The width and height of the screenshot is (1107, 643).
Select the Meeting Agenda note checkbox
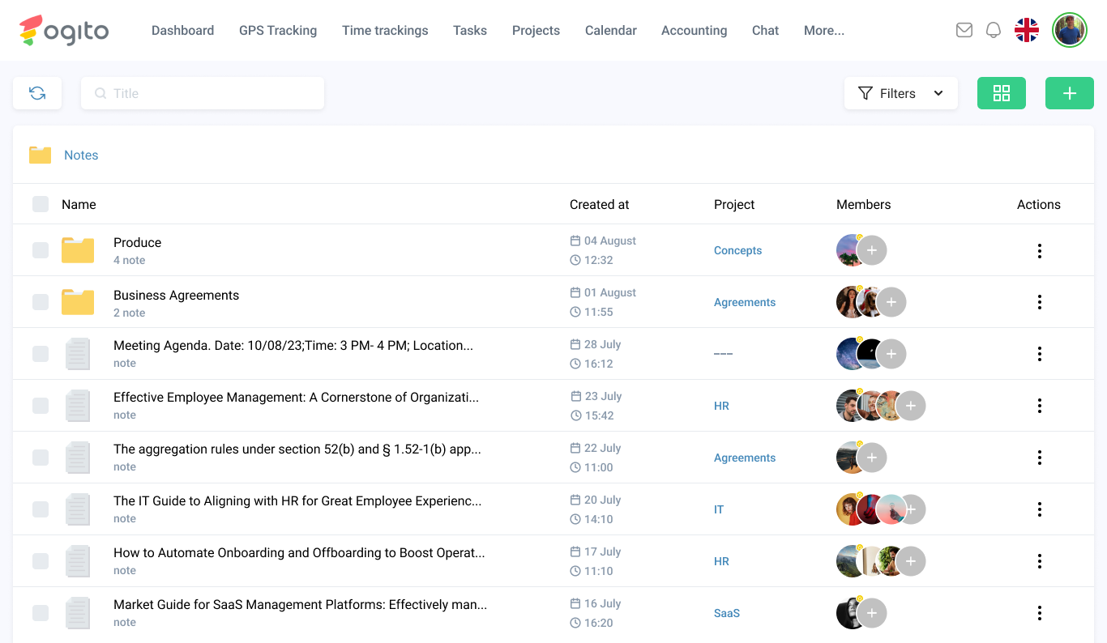[x=41, y=354]
